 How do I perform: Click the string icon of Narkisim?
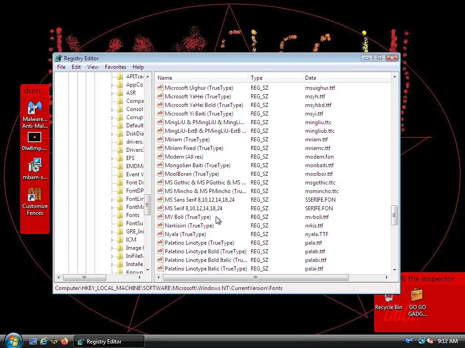pyautogui.click(x=160, y=225)
